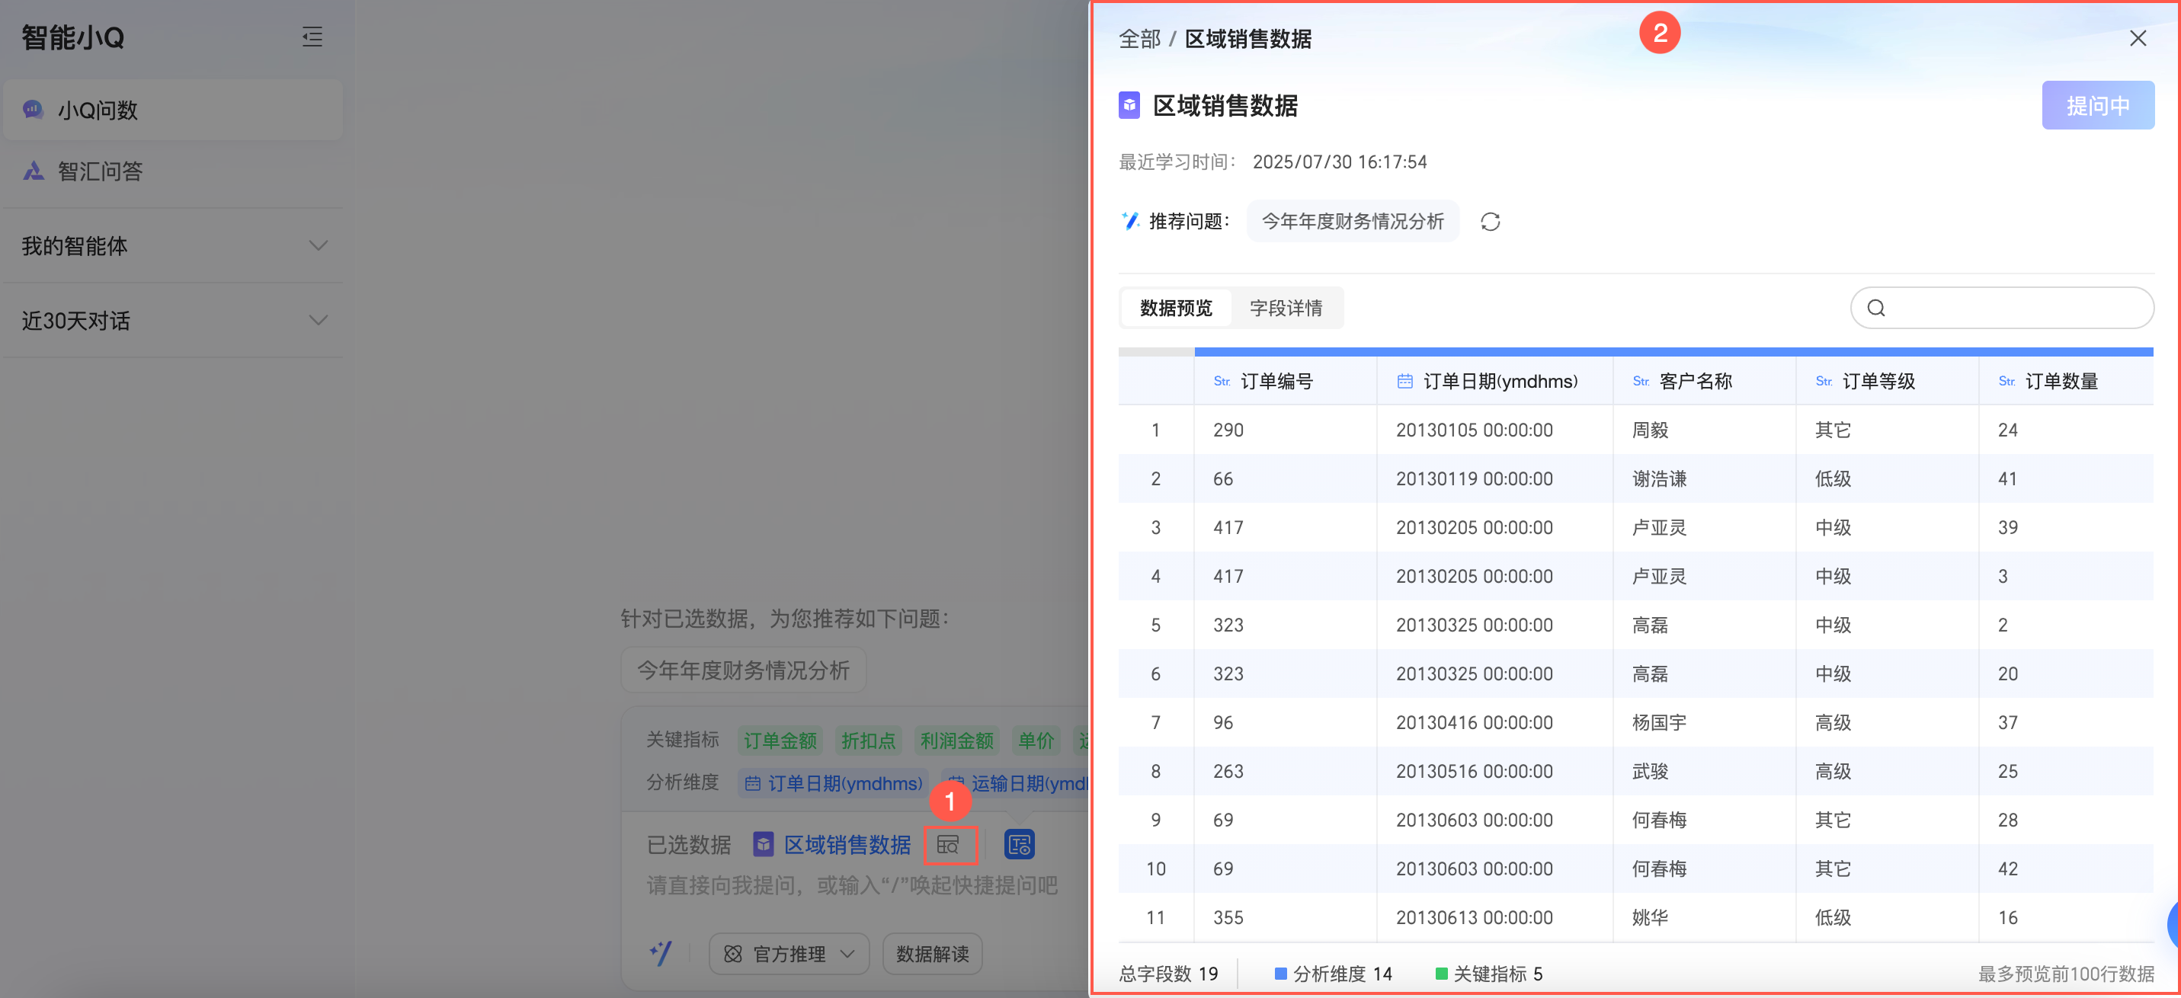Click the data preview icon beside 区域销售数据

(x=948, y=845)
